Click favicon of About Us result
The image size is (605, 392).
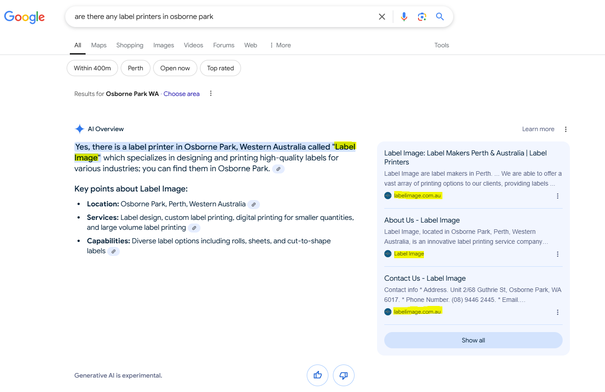388,254
